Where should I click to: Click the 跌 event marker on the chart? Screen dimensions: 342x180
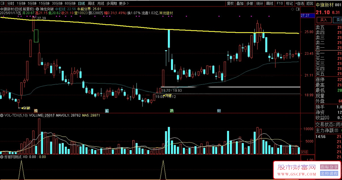[172, 111]
